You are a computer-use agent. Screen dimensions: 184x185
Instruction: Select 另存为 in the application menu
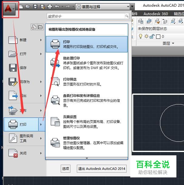tap(25, 82)
